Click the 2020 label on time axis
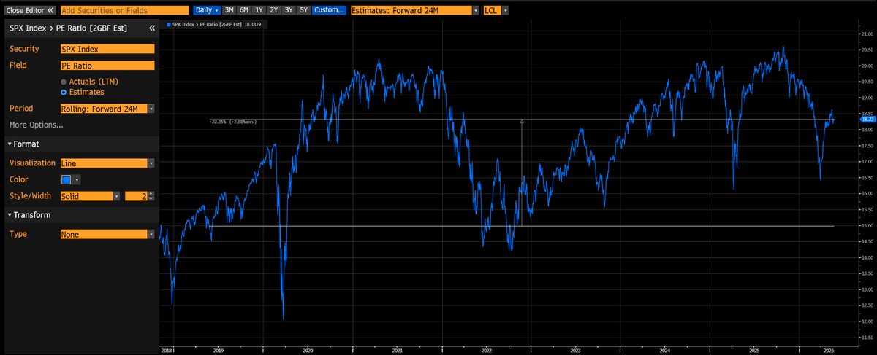 pyautogui.click(x=308, y=350)
